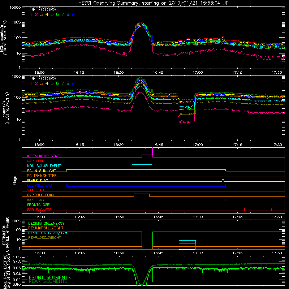Select the 'BAD_PACKETS' flag label

click(39, 210)
